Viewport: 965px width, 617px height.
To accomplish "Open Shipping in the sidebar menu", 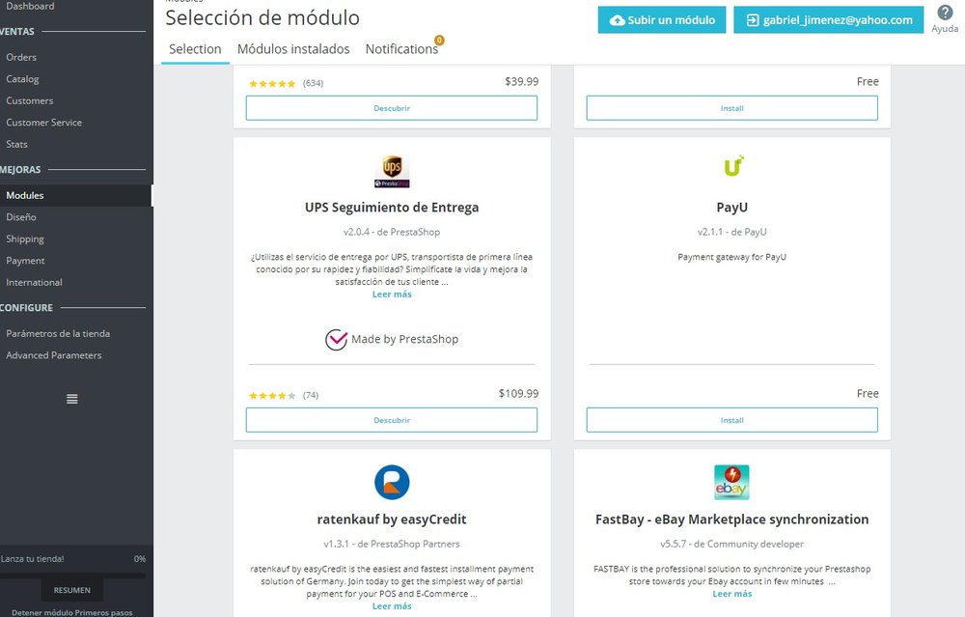I will click(x=25, y=238).
